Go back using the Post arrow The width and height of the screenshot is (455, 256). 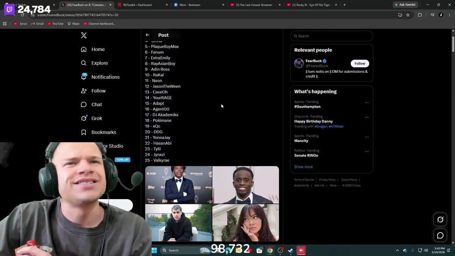click(147, 35)
